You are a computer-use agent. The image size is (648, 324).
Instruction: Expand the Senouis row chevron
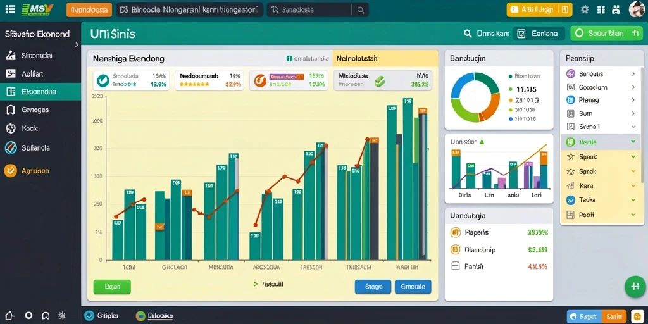[x=633, y=74]
